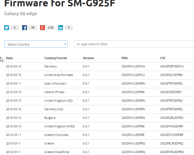Open the United Kingdom (H3G) firmware row
The image size is (194, 155).
[99, 126]
